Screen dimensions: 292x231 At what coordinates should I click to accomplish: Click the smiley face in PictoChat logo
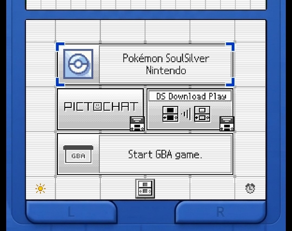(x=97, y=107)
